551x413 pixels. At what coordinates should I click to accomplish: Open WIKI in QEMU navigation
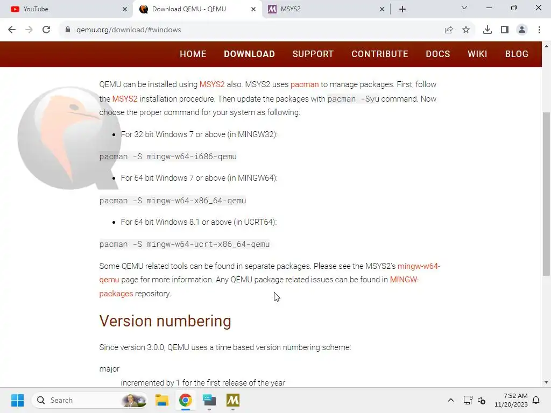(477, 54)
